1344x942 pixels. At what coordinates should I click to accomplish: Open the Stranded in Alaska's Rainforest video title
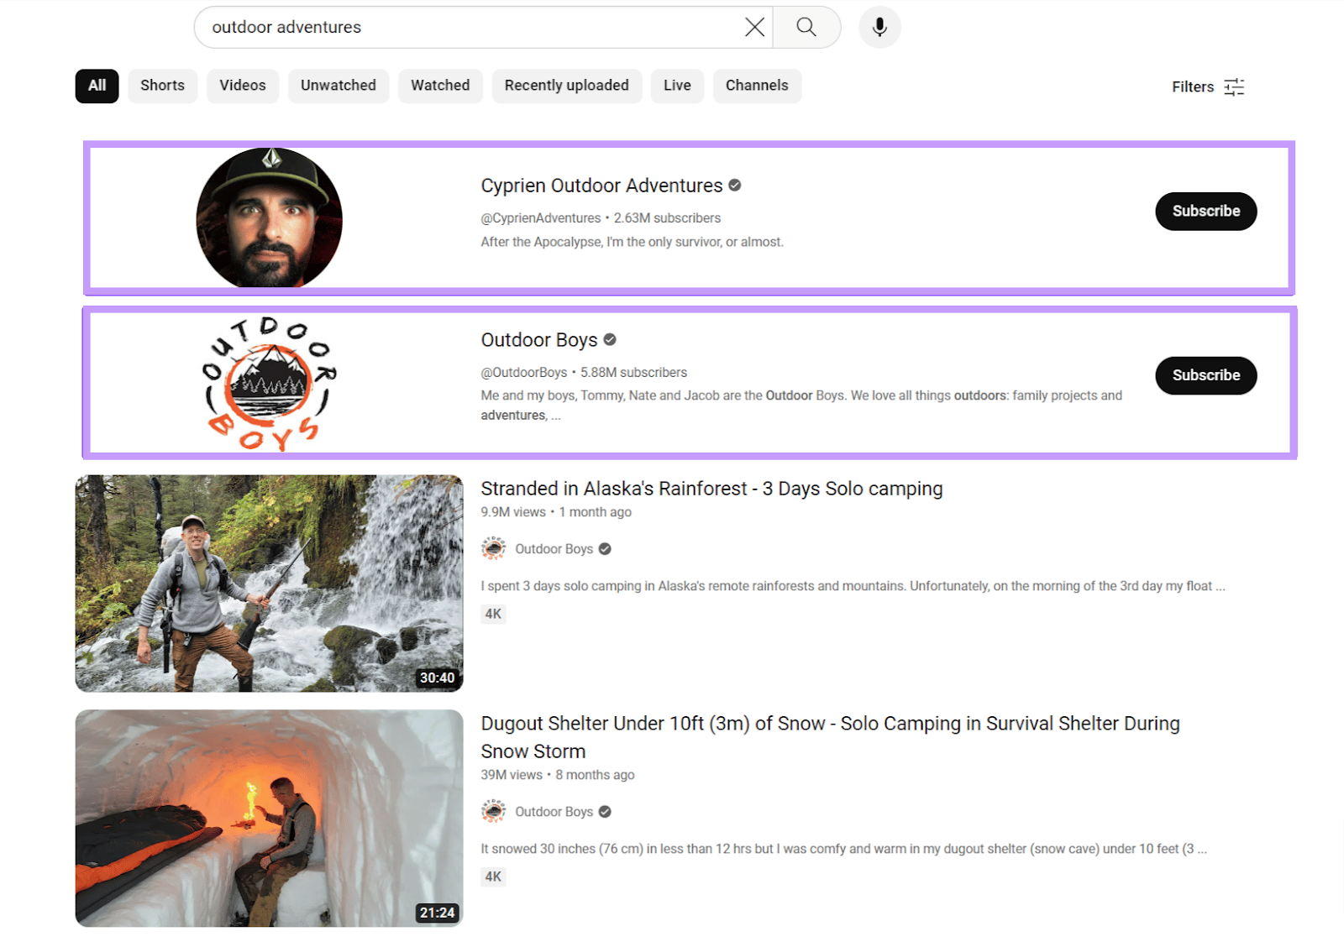[x=711, y=488]
